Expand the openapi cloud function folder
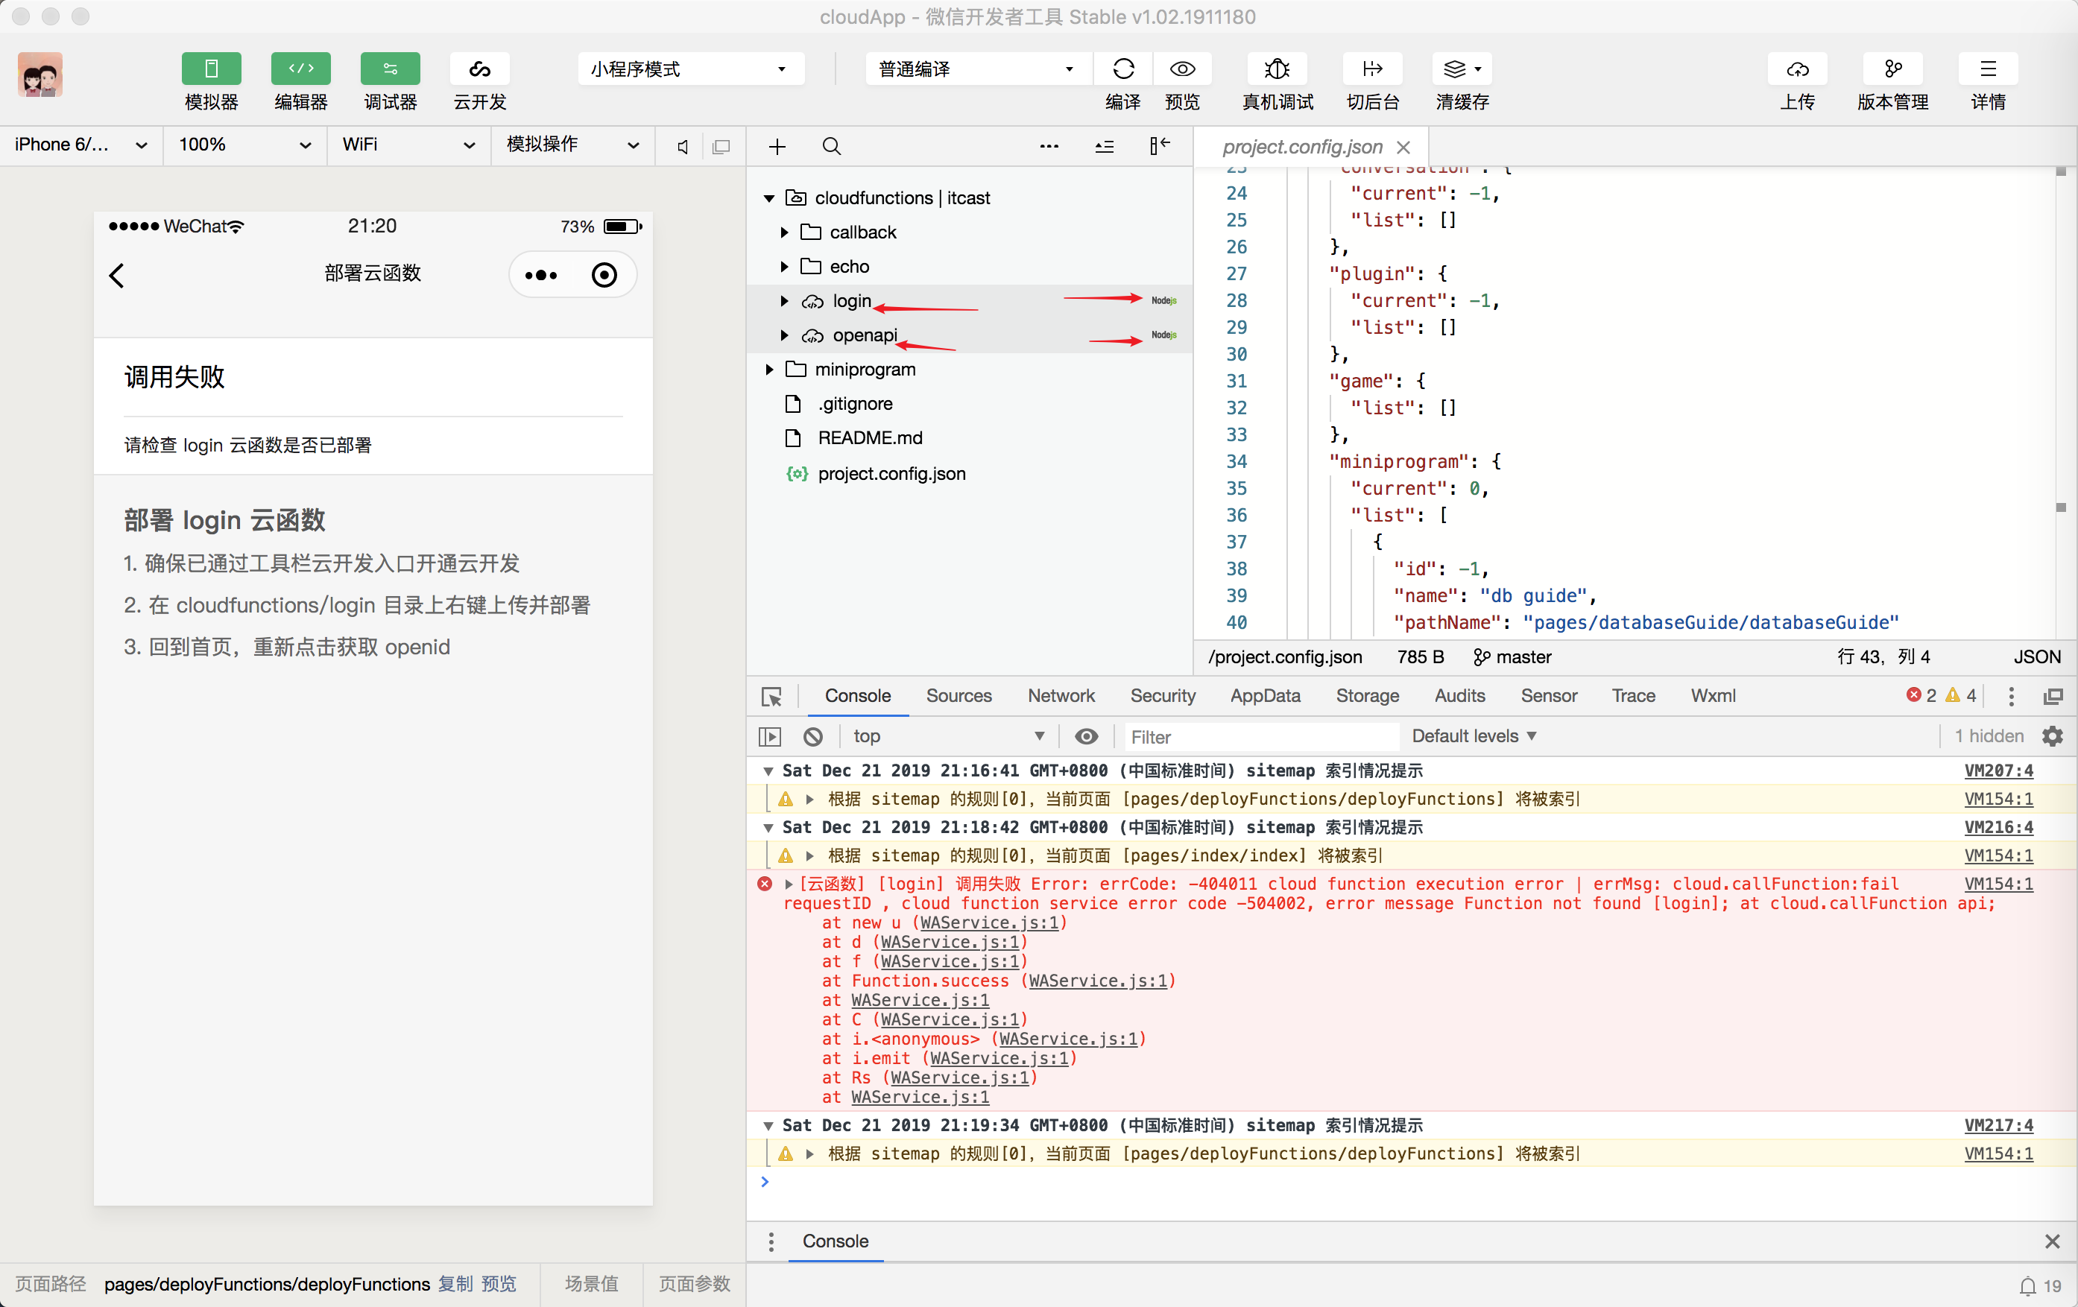The image size is (2078, 1307). pyautogui.click(x=783, y=335)
